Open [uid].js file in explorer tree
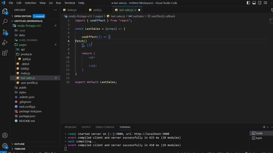The image size is (273, 153). pos(25,68)
